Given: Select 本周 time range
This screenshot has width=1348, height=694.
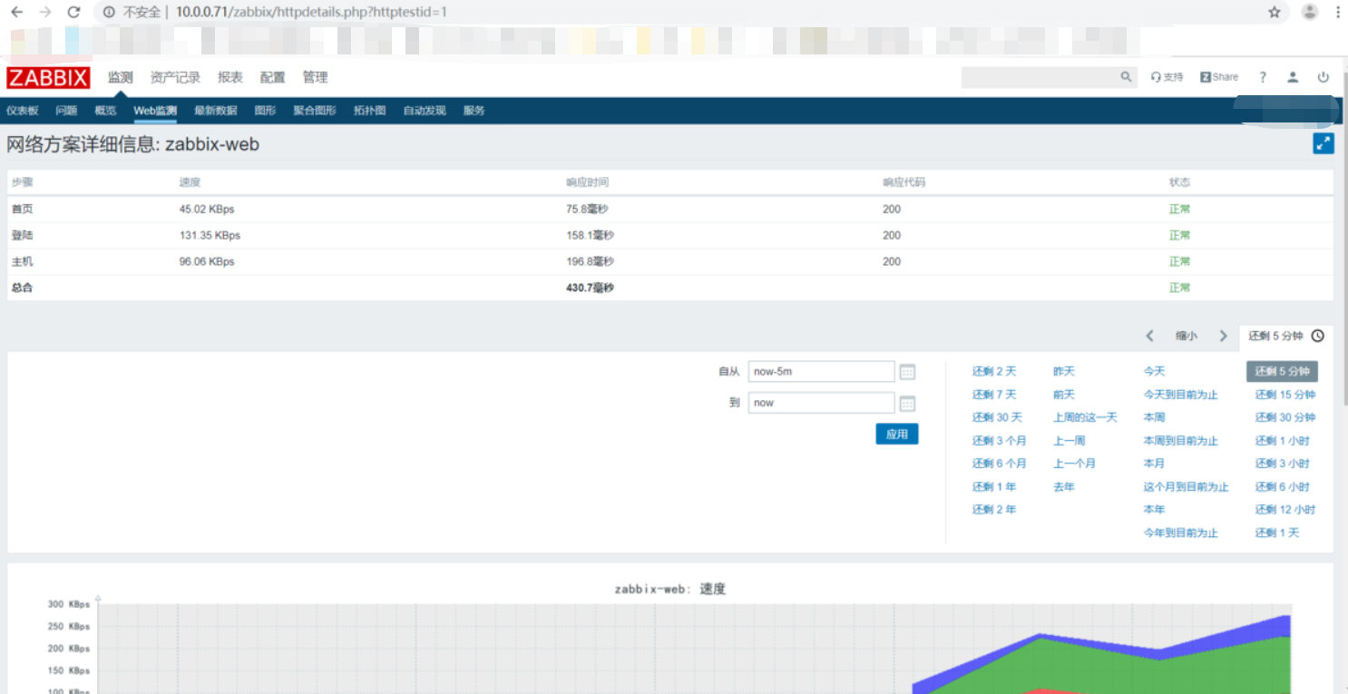Looking at the screenshot, I should coord(1154,417).
